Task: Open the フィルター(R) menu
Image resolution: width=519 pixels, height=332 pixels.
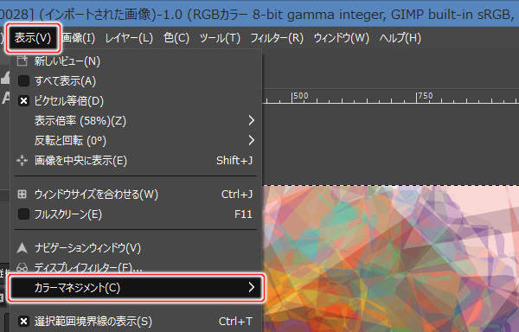Action: tap(277, 38)
